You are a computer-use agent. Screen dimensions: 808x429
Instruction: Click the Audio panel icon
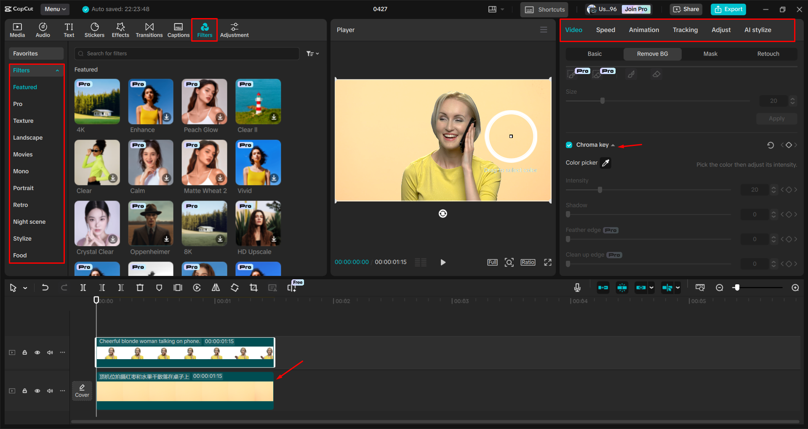point(43,29)
